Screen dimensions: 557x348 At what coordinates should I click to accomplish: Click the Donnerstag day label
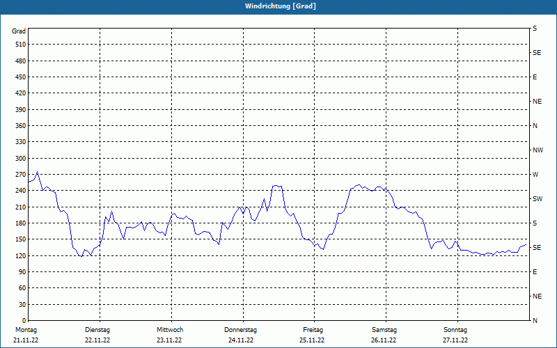240,330
